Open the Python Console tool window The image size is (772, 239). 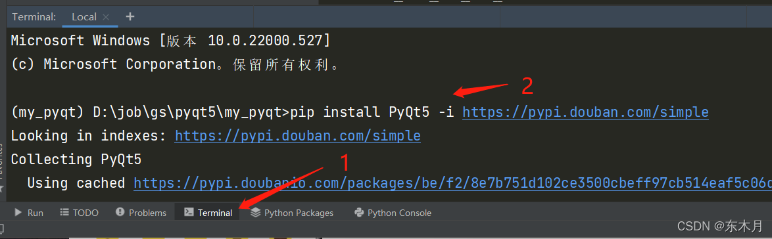(393, 213)
